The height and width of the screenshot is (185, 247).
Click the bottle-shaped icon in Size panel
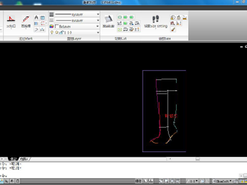click(179, 17)
